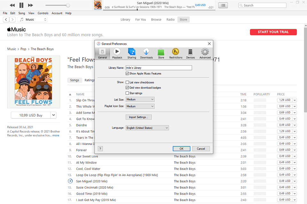Click the Start Your Trial button
Viewport: 307px width, 204px height.
(x=273, y=32)
